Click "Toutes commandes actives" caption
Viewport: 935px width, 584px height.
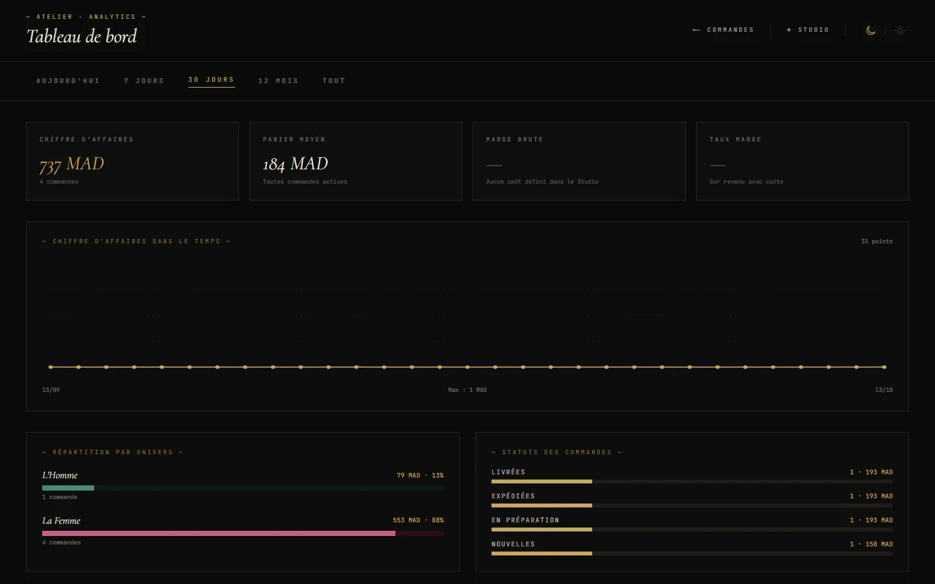coord(305,182)
